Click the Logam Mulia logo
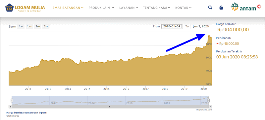This screenshot has height=120, width=265. [x=25, y=8]
